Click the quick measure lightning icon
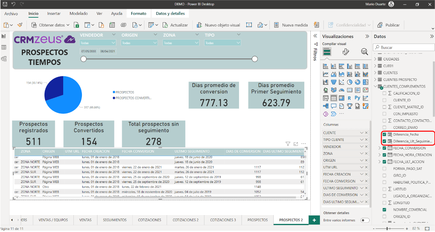The width and height of the screenshot is (435, 232). pos(316,25)
